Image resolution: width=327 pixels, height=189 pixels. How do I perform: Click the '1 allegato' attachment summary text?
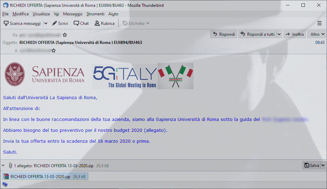tap(54, 166)
